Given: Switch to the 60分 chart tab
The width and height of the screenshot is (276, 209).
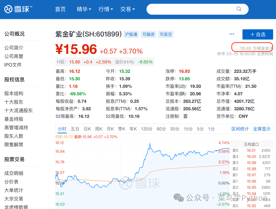Looking at the screenshot, I should coord(161,129).
